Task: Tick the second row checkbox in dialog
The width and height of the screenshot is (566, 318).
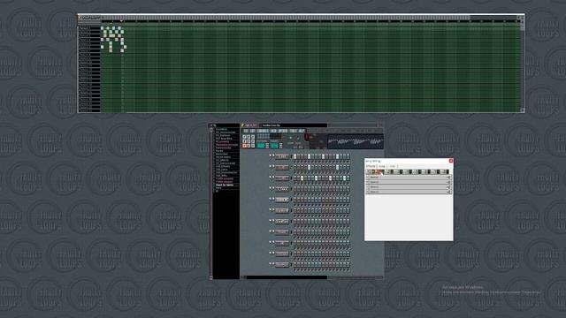Action: coord(368,182)
